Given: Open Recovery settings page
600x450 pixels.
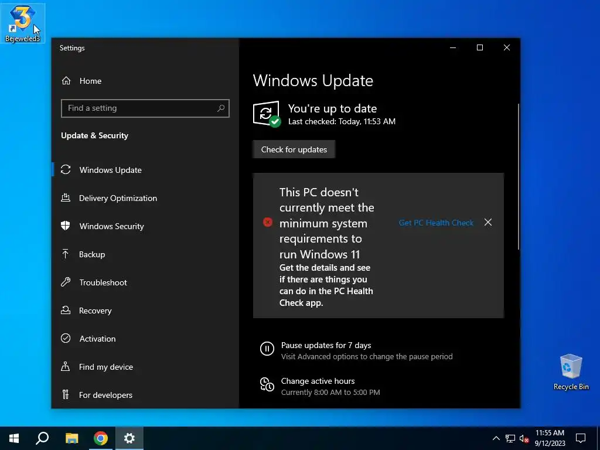Looking at the screenshot, I should [x=96, y=311].
